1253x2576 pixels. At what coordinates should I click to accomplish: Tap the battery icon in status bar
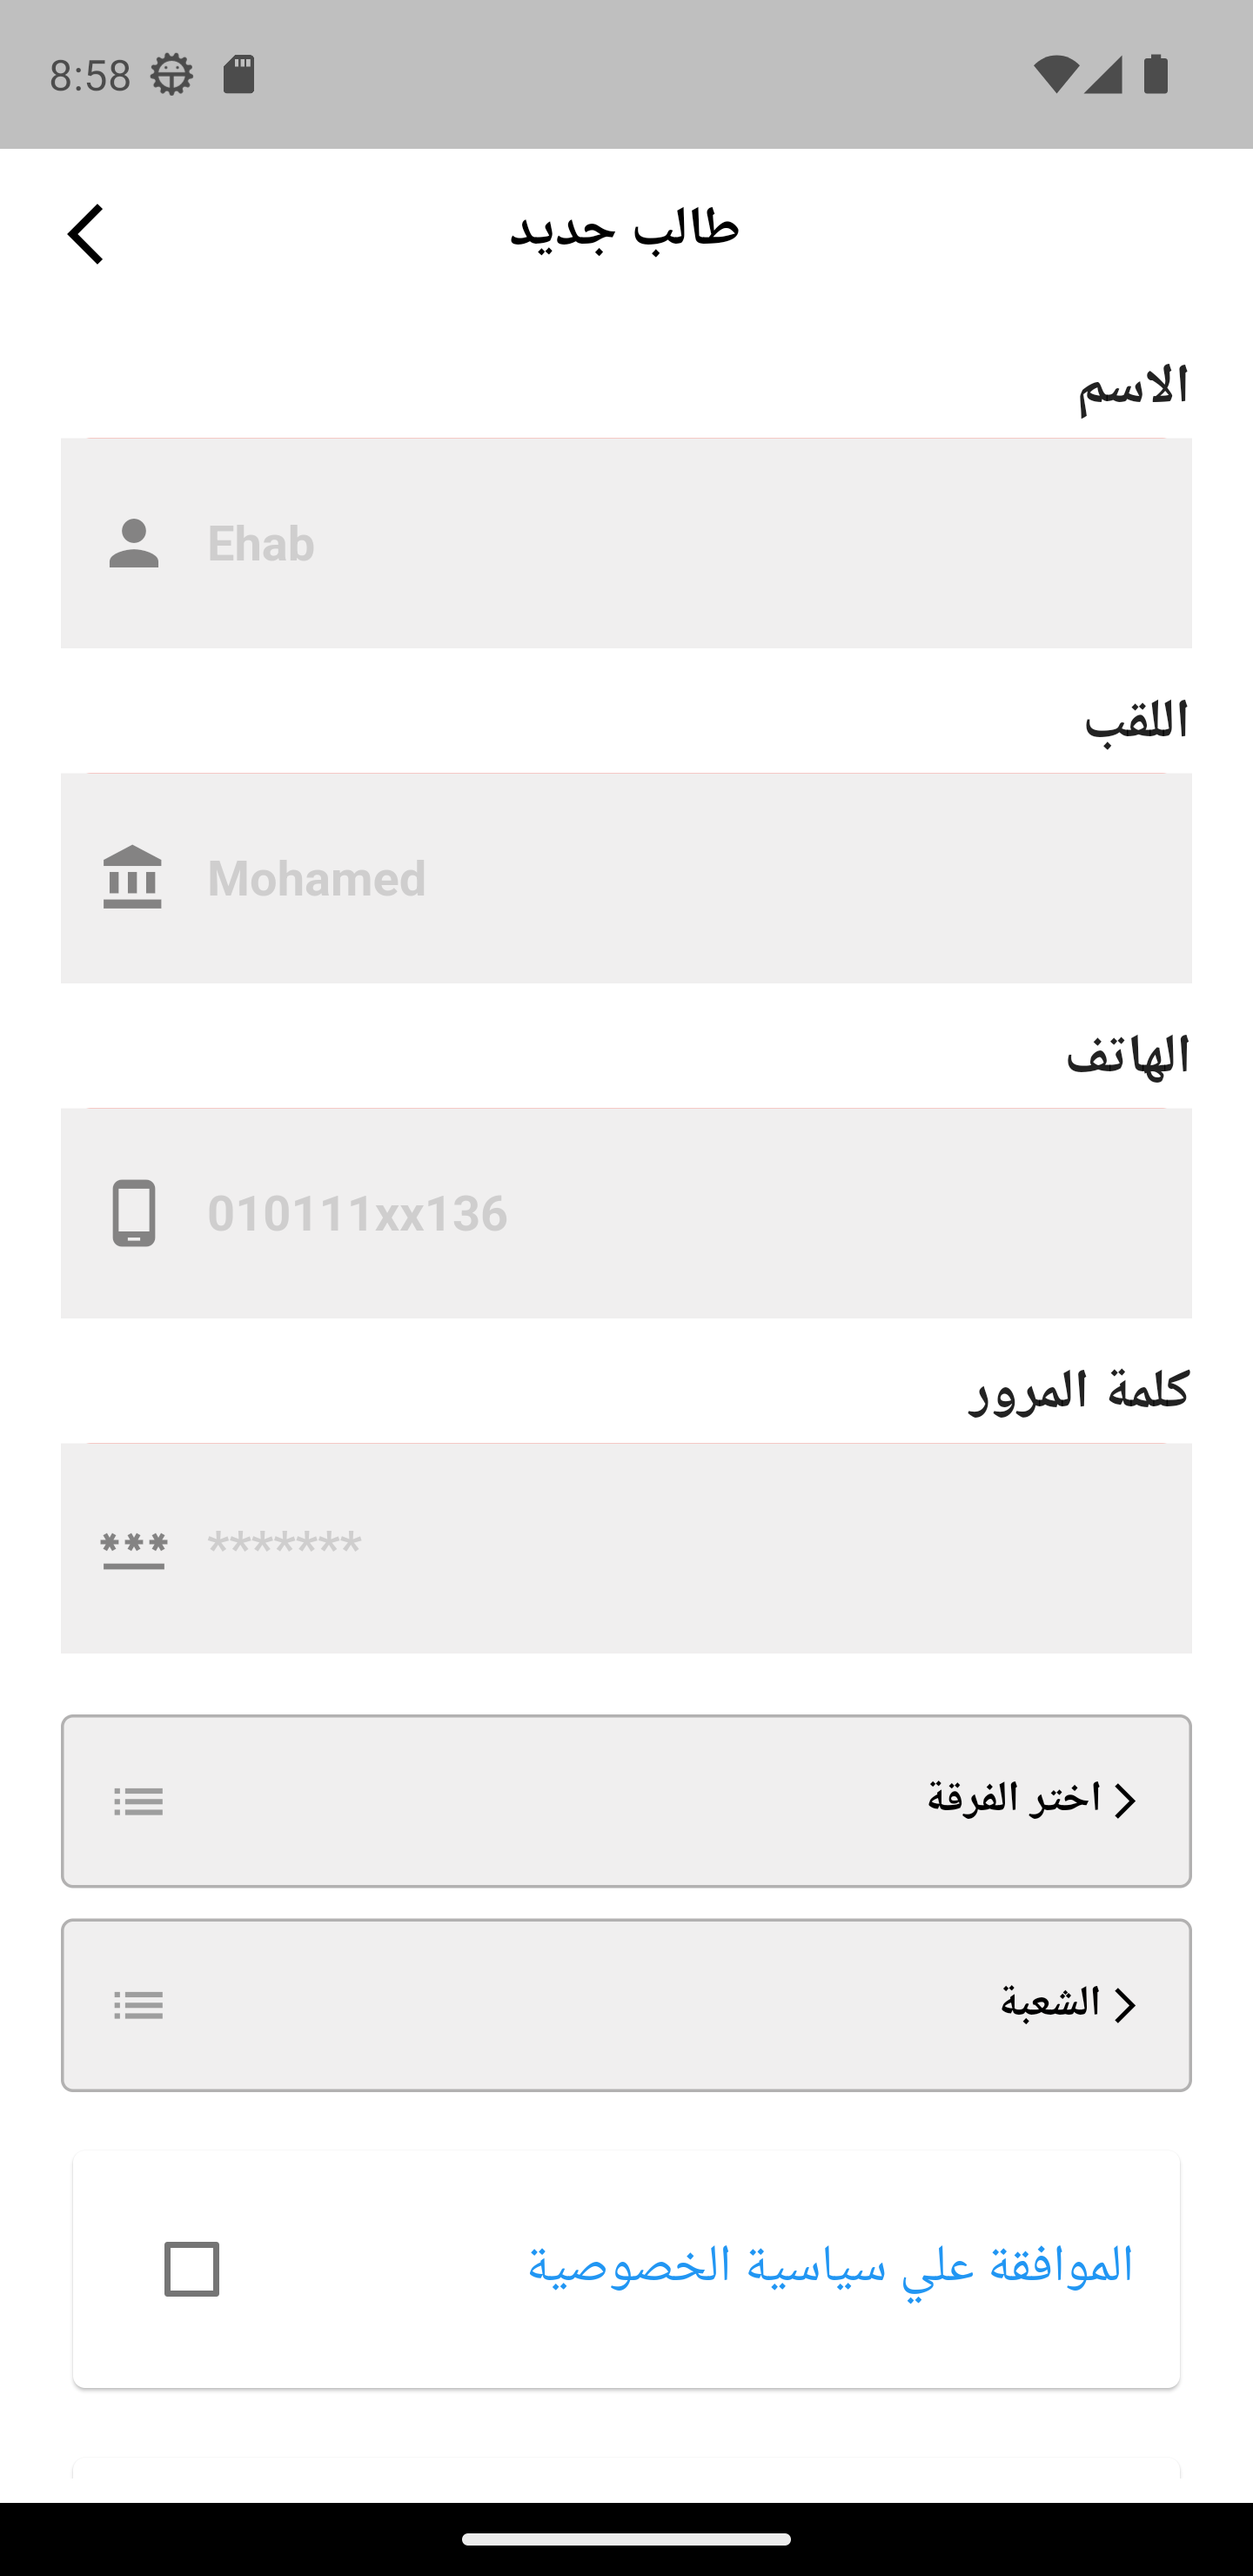click(1156, 75)
